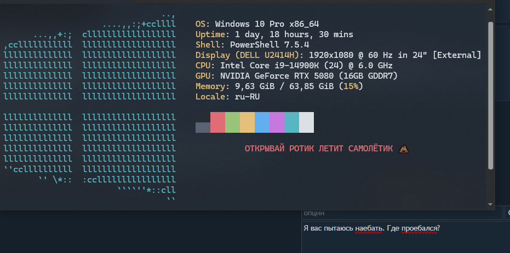The height and width of the screenshot is (253, 510).
Task: Click the 'GPU' label
Action: [x=203, y=76]
